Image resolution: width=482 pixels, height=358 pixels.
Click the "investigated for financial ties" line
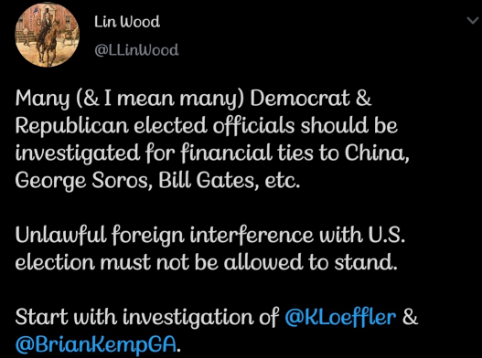tap(212, 153)
